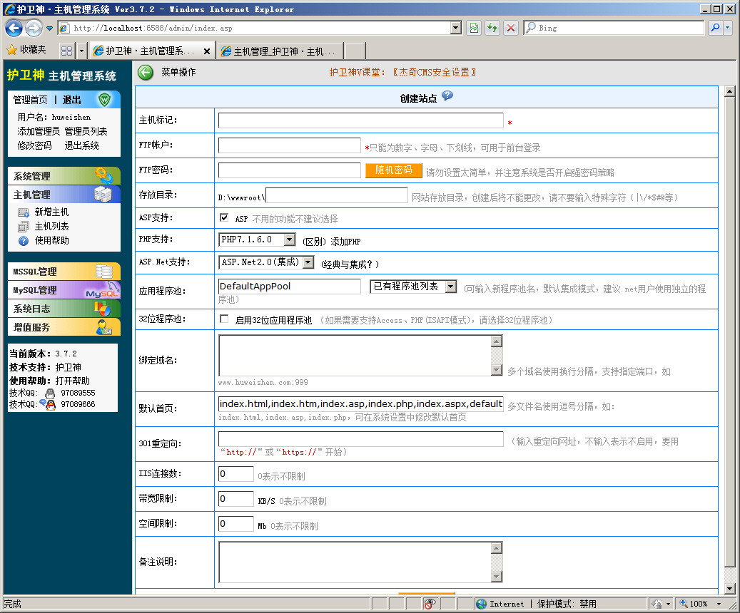The image size is (740, 613).
Task: Expand the 主机管理 menu section
Action: 64,195
